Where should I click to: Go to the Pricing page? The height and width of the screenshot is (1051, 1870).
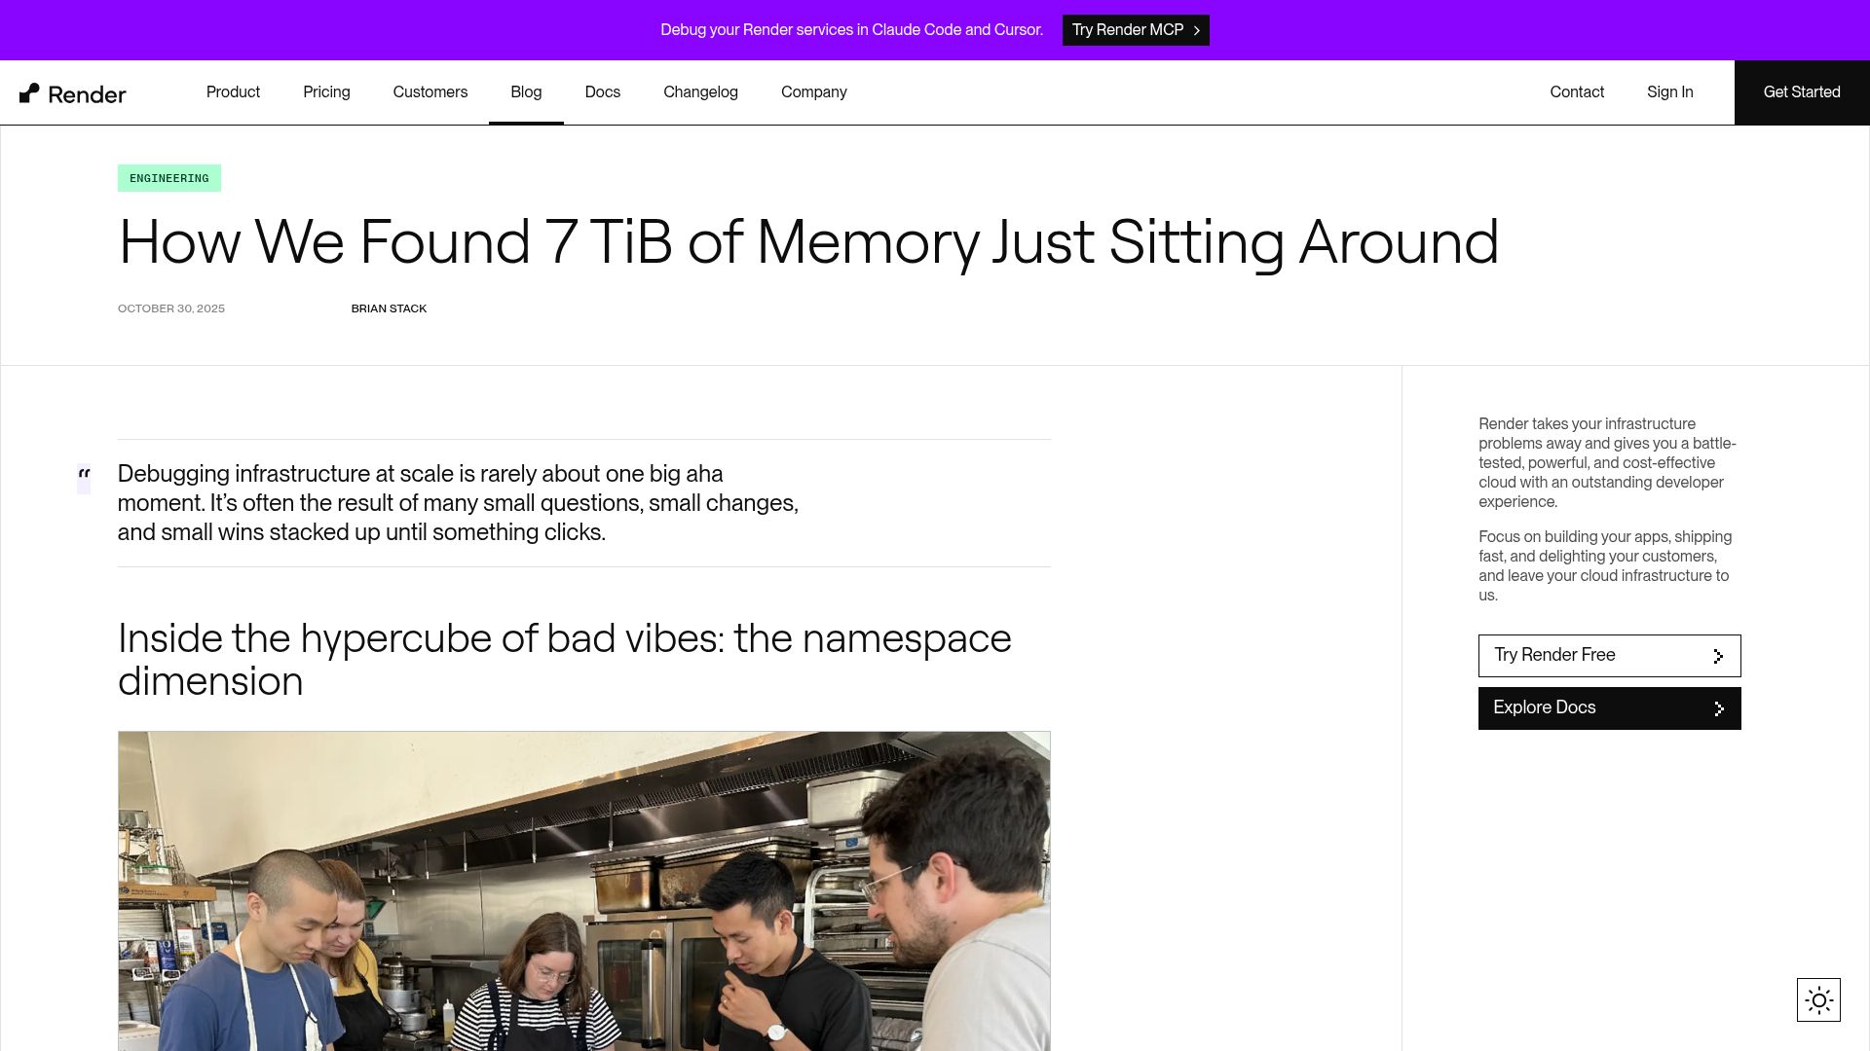[x=326, y=92]
